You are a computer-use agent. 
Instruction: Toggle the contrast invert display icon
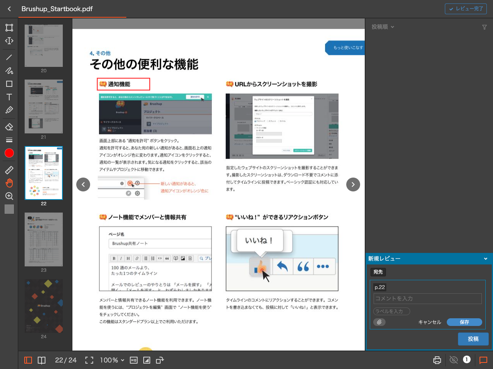147,360
